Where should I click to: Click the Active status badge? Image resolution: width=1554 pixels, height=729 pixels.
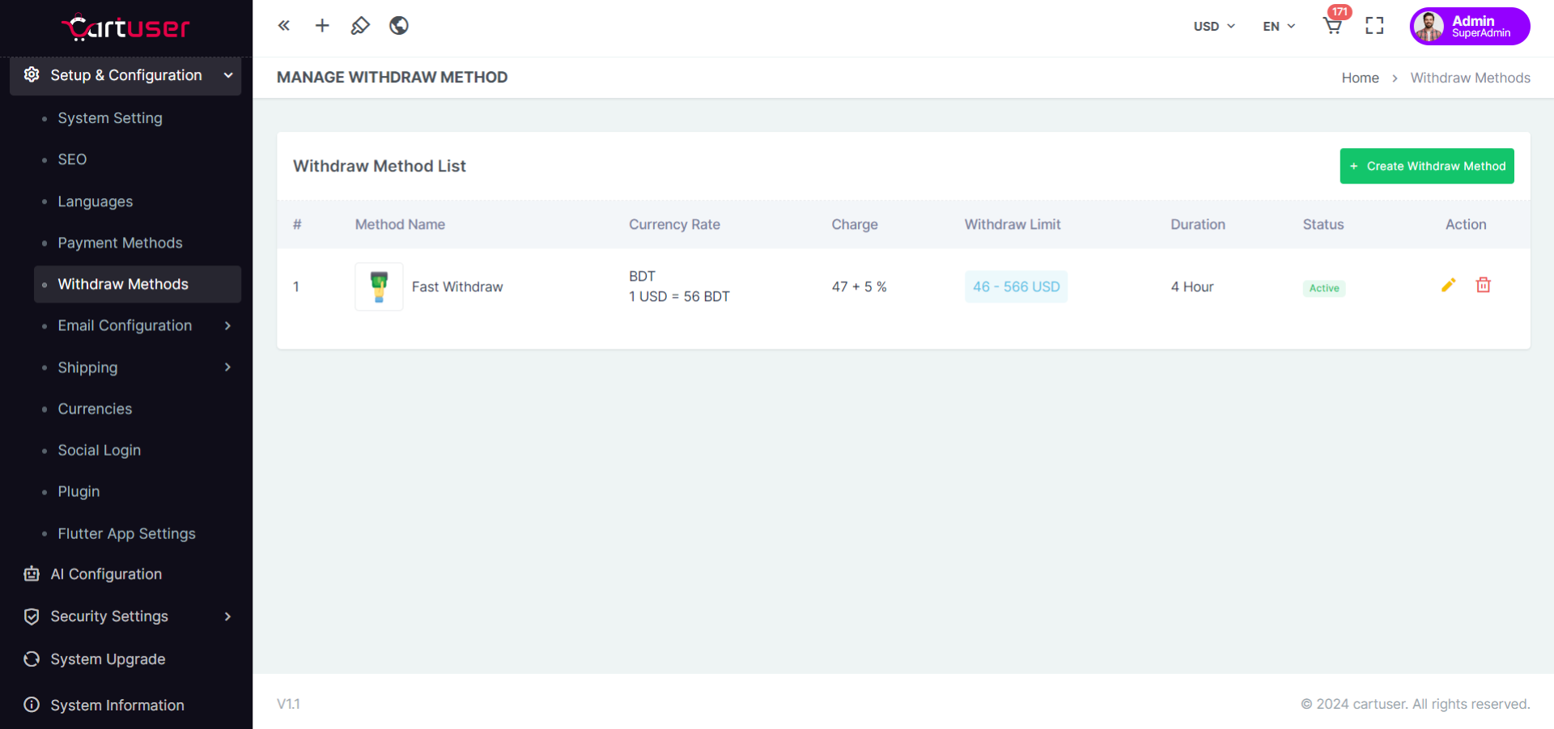tap(1323, 288)
